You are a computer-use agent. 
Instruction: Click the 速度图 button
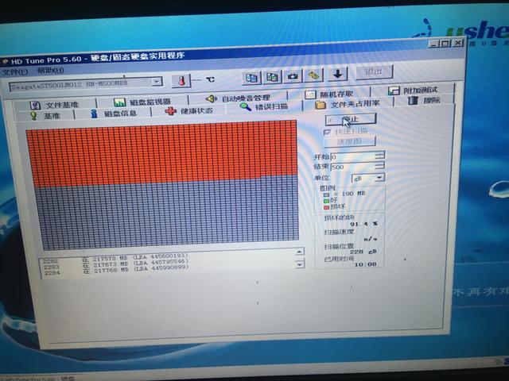coord(349,141)
